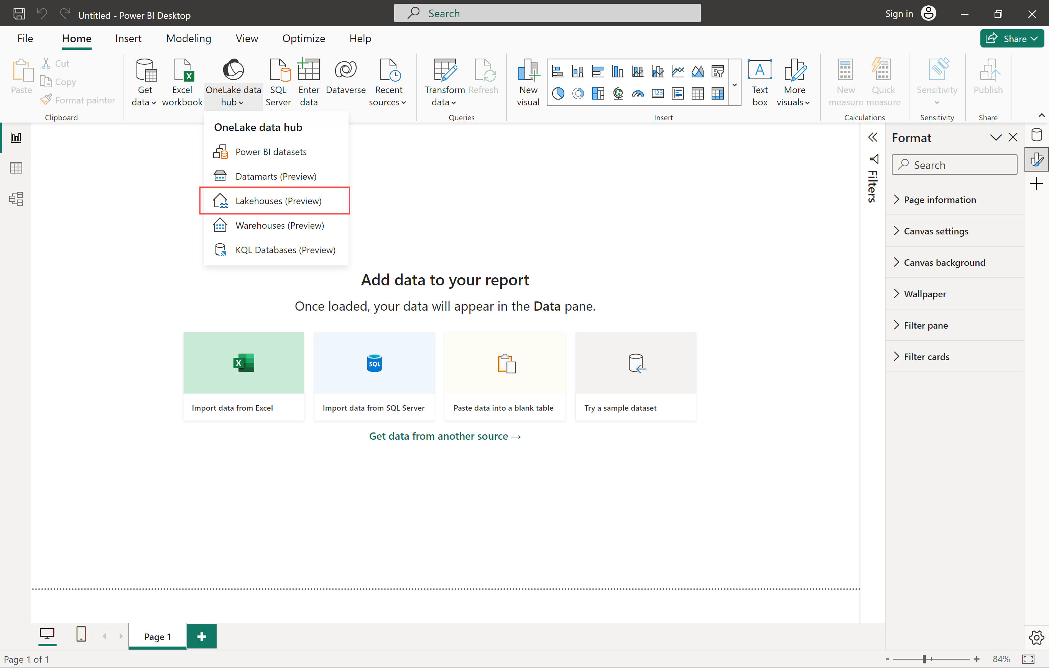Open the Get data dropdown
The image size is (1049, 668).
click(144, 83)
